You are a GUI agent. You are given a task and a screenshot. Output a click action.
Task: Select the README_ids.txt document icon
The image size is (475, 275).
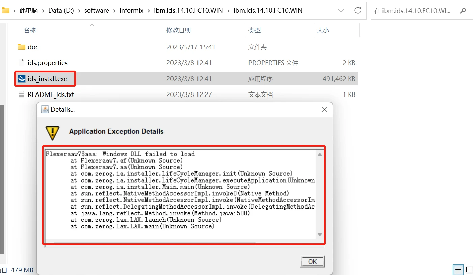(x=22, y=94)
